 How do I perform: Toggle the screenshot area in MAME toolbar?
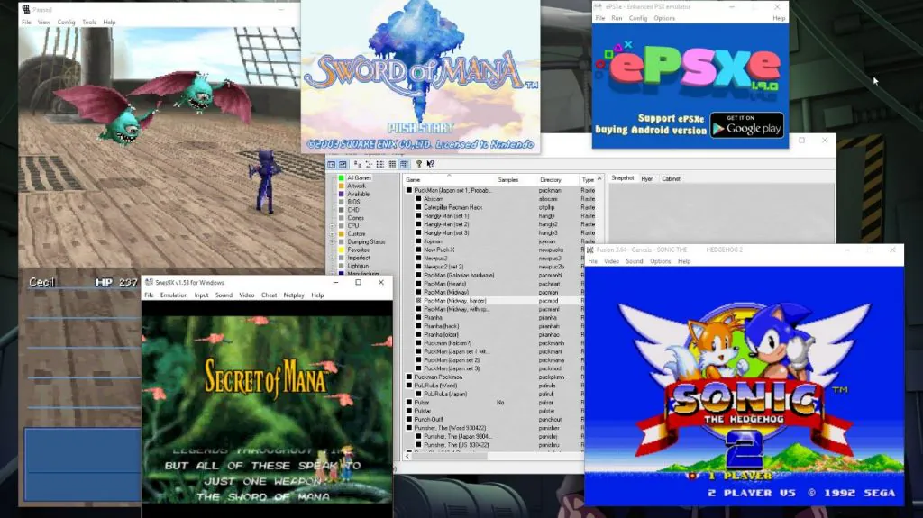click(x=343, y=164)
